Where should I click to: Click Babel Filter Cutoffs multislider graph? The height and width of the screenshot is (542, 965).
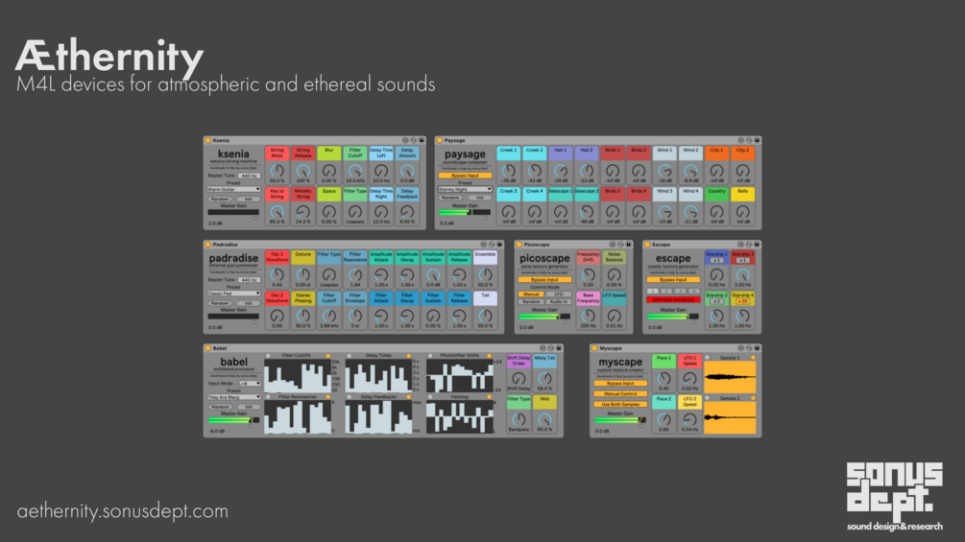[x=298, y=375]
